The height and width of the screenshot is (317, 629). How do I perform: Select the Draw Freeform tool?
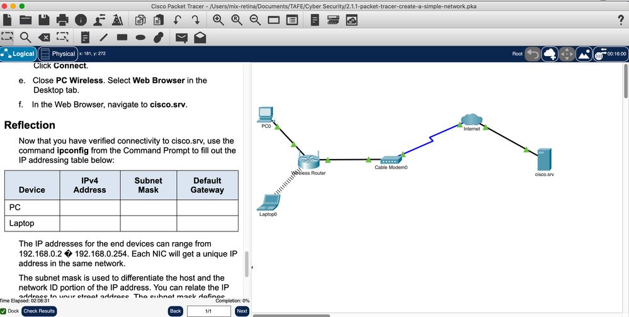coord(159,37)
